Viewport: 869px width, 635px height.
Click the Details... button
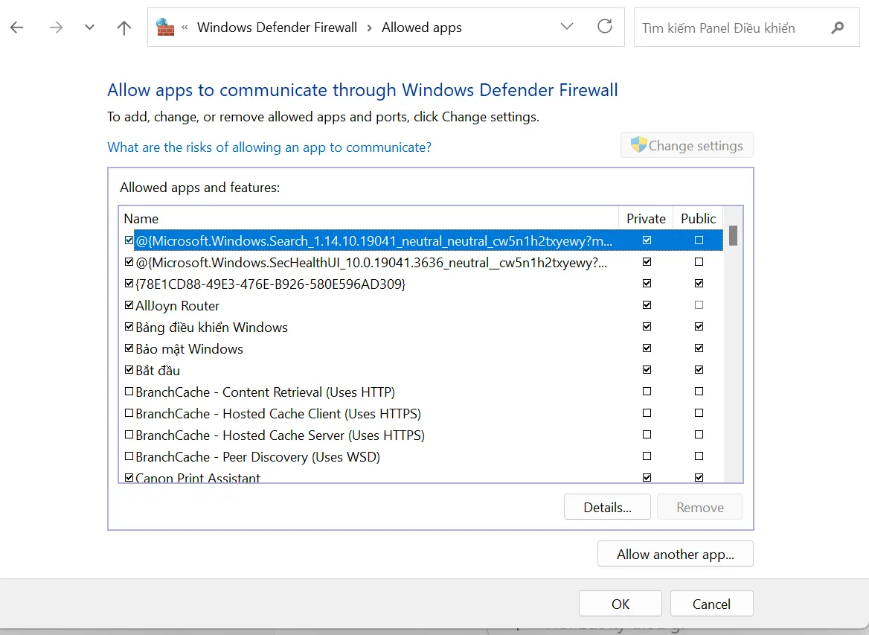pos(607,507)
